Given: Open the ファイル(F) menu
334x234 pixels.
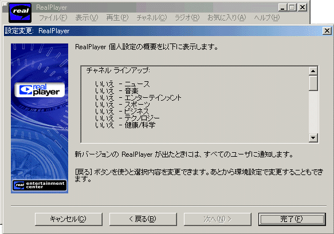Looking at the screenshot, I should click(53, 18).
